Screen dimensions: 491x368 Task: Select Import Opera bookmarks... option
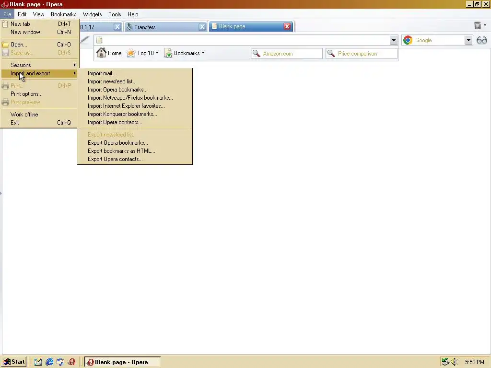(135, 90)
